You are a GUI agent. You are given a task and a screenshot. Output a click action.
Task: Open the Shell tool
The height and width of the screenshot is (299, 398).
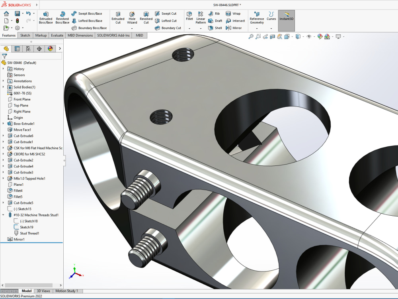click(x=215, y=28)
